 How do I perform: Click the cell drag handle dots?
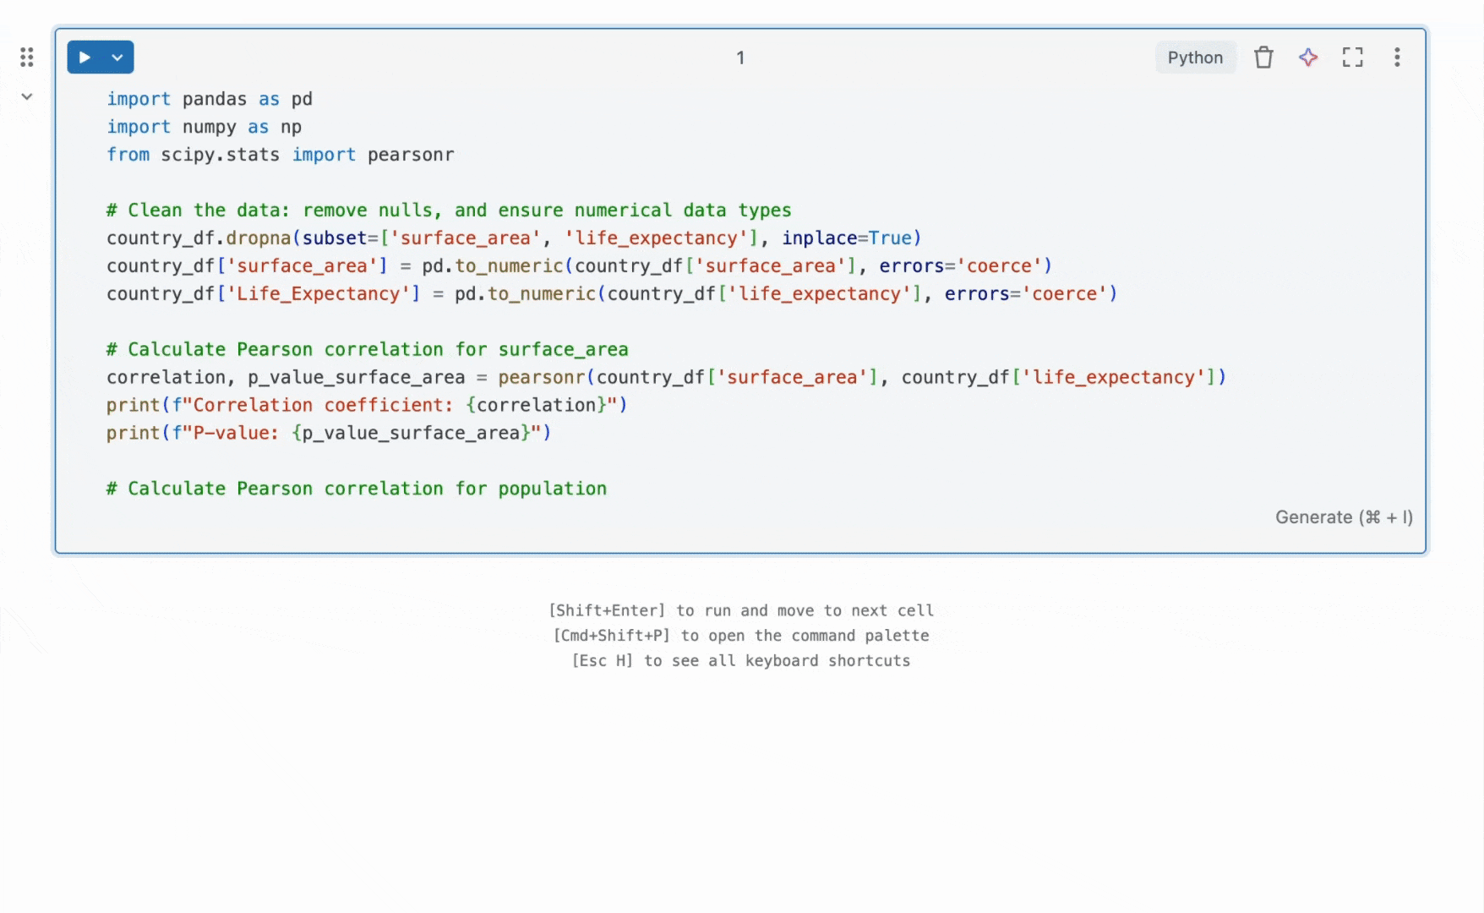[25, 57]
